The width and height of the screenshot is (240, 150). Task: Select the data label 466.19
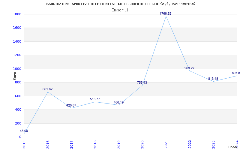[118, 102]
